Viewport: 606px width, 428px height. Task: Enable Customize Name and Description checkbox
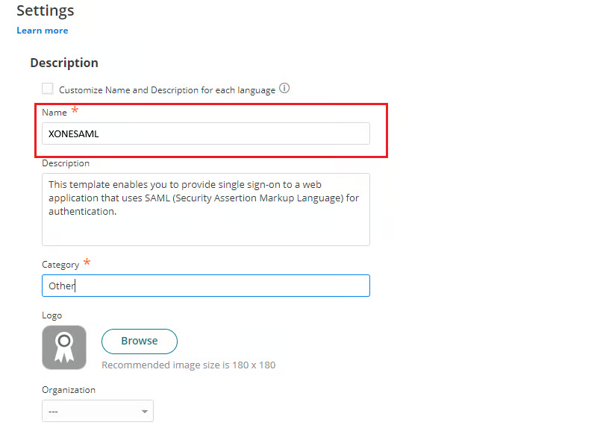pos(48,88)
